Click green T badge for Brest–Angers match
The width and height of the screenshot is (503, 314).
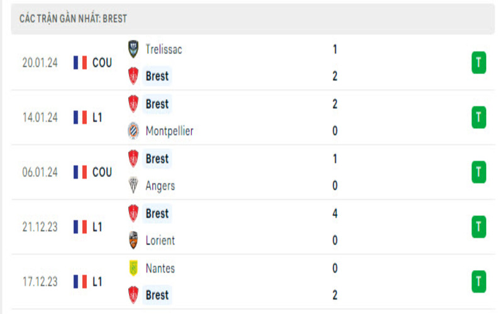click(478, 172)
